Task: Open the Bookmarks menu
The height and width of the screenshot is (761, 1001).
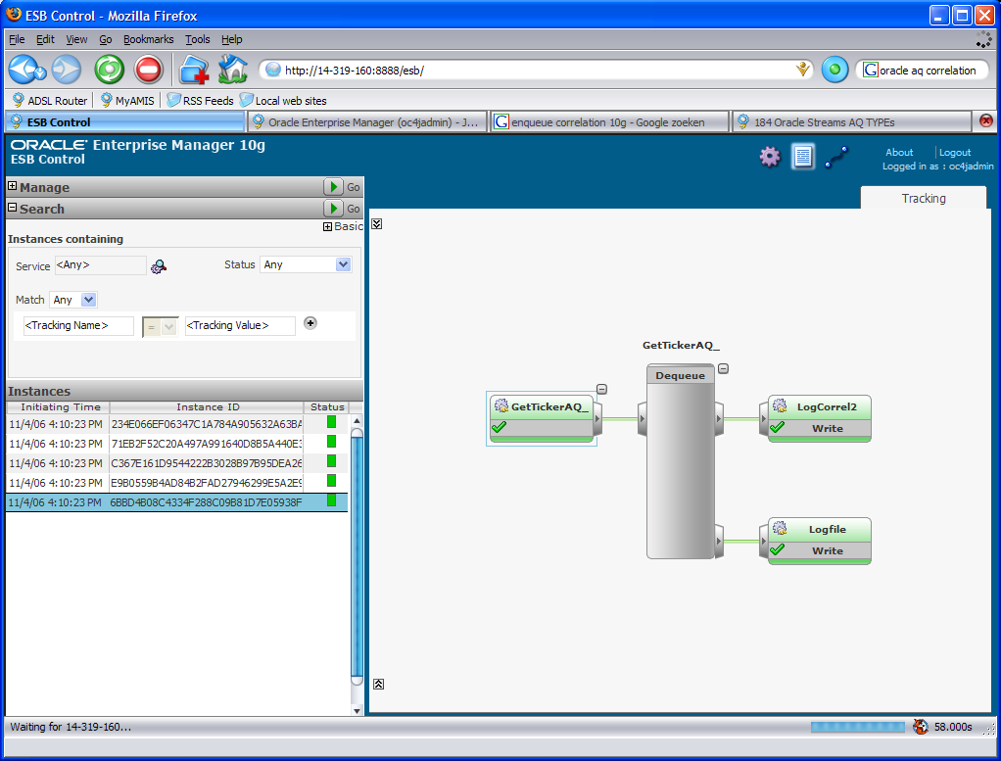Action: tap(148, 39)
